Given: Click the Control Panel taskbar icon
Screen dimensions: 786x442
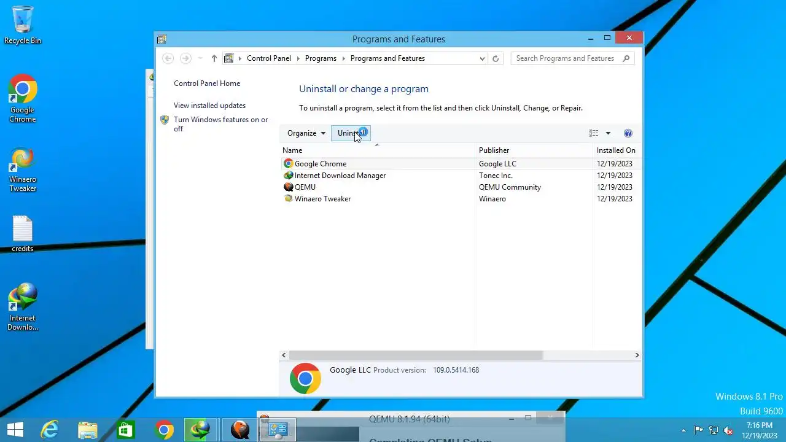Looking at the screenshot, I should [278, 430].
